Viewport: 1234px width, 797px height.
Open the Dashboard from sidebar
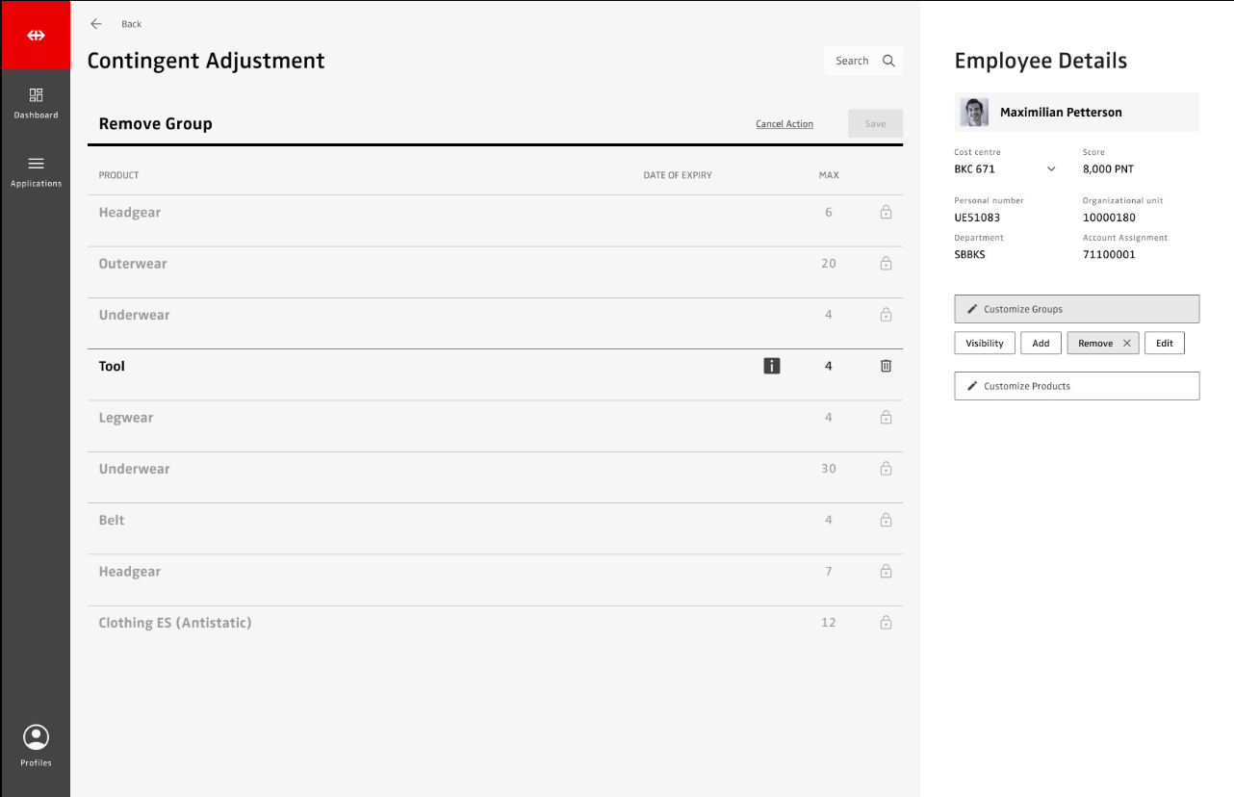36,103
